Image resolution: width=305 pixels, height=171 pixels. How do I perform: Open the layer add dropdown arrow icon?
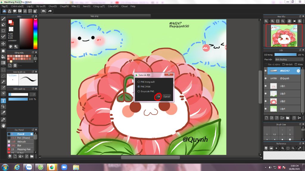point(282,118)
